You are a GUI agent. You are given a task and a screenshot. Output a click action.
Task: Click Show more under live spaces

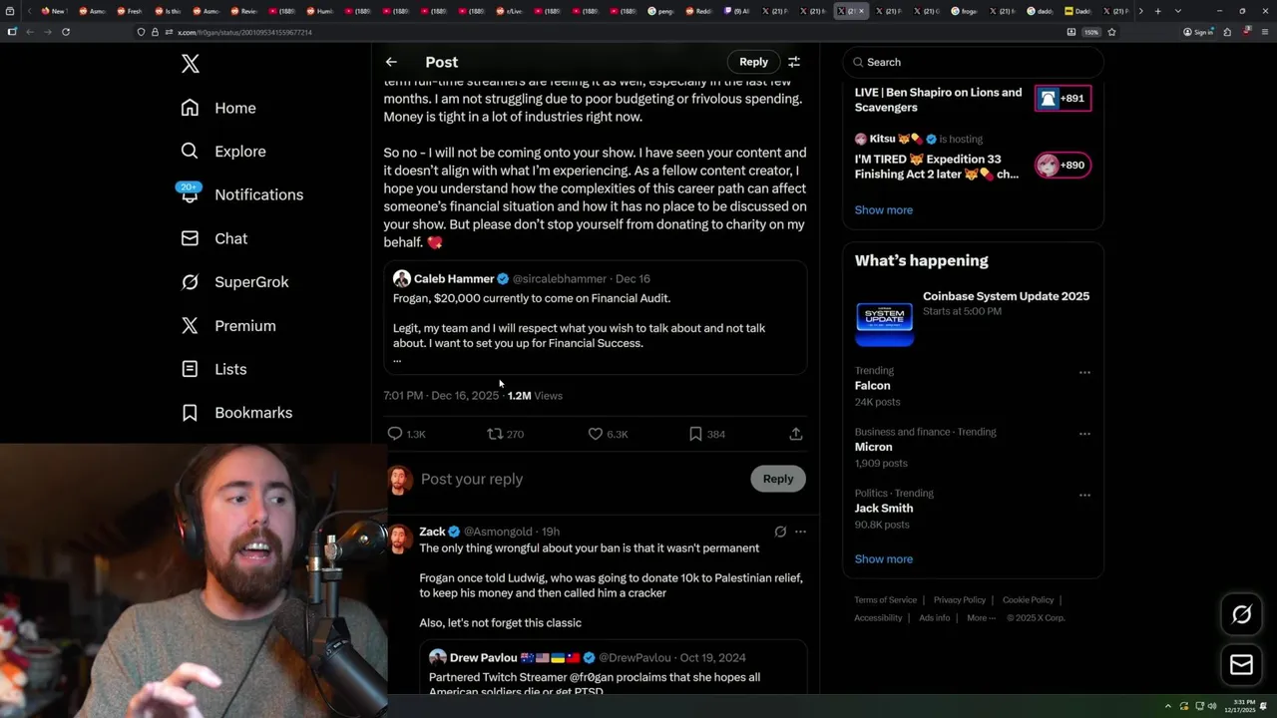(x=883, y=210)
